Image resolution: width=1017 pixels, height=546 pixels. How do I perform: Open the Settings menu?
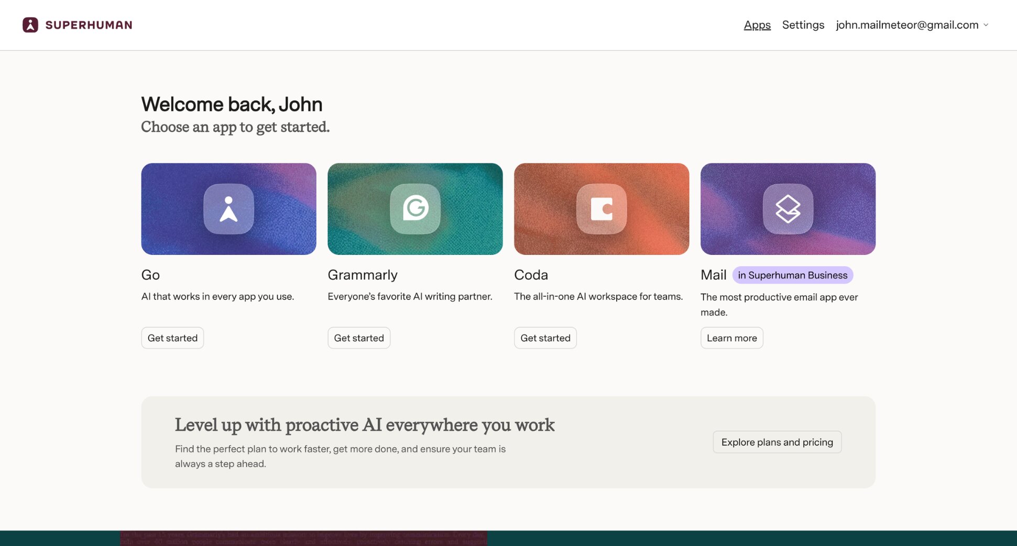[803, 25]
